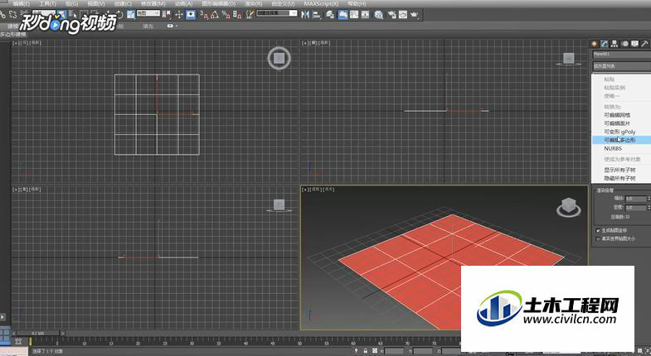The width and height of the screenshot is (651, 356).
Task: Click Edit Named Selection Sets icon
Action: tap(250, 15)
